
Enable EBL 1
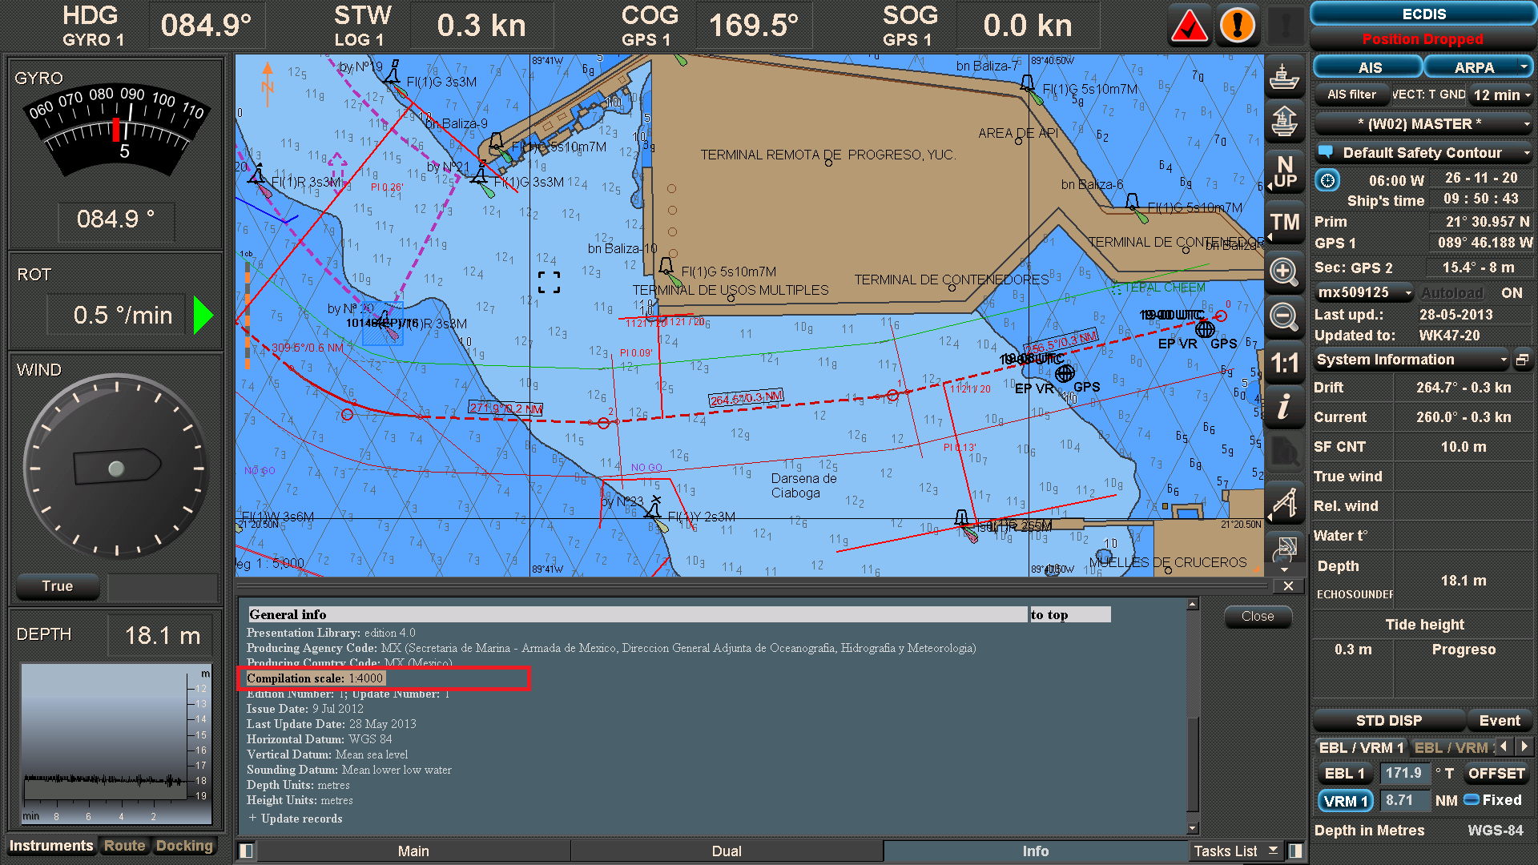[1344, 773]
